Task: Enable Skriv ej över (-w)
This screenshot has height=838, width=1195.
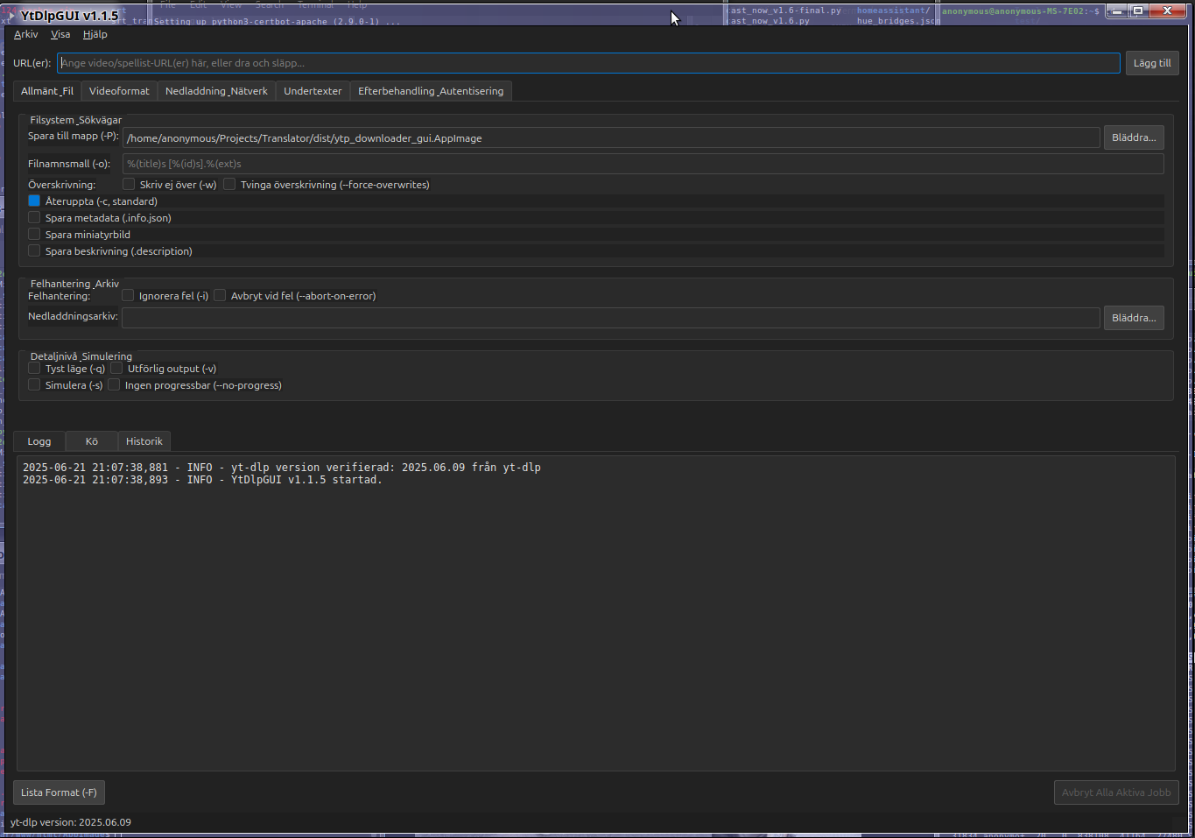Action: [129, 184]
